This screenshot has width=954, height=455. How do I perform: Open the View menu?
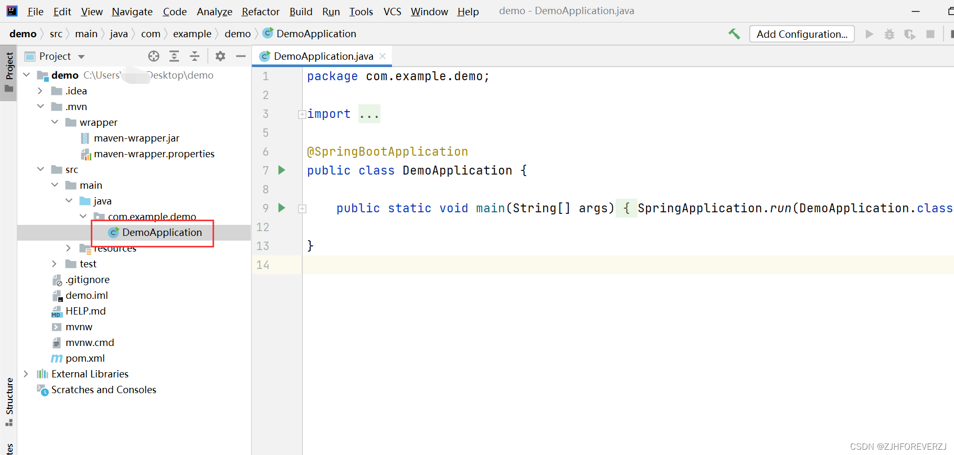[x=92, y=12]
